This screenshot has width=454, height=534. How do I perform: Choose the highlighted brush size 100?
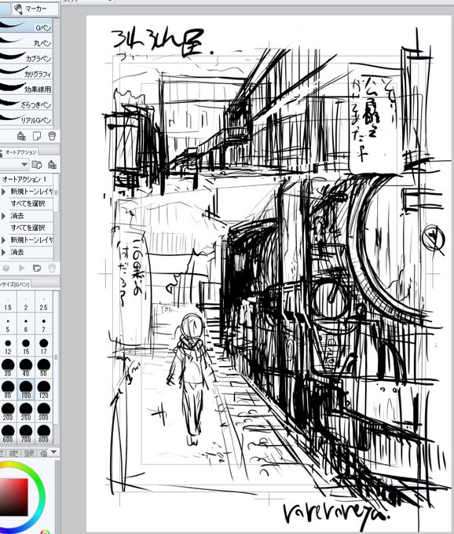coord(26,390)
